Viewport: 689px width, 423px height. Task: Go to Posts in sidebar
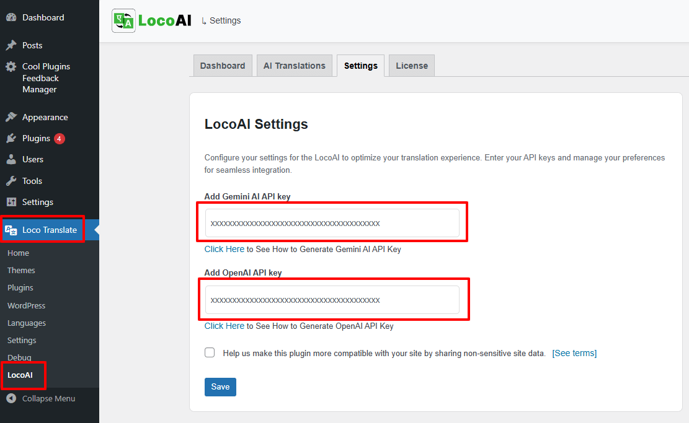pos(32,45)
